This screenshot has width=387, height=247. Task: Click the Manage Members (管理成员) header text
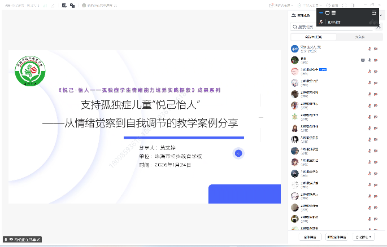coord(303,15)
